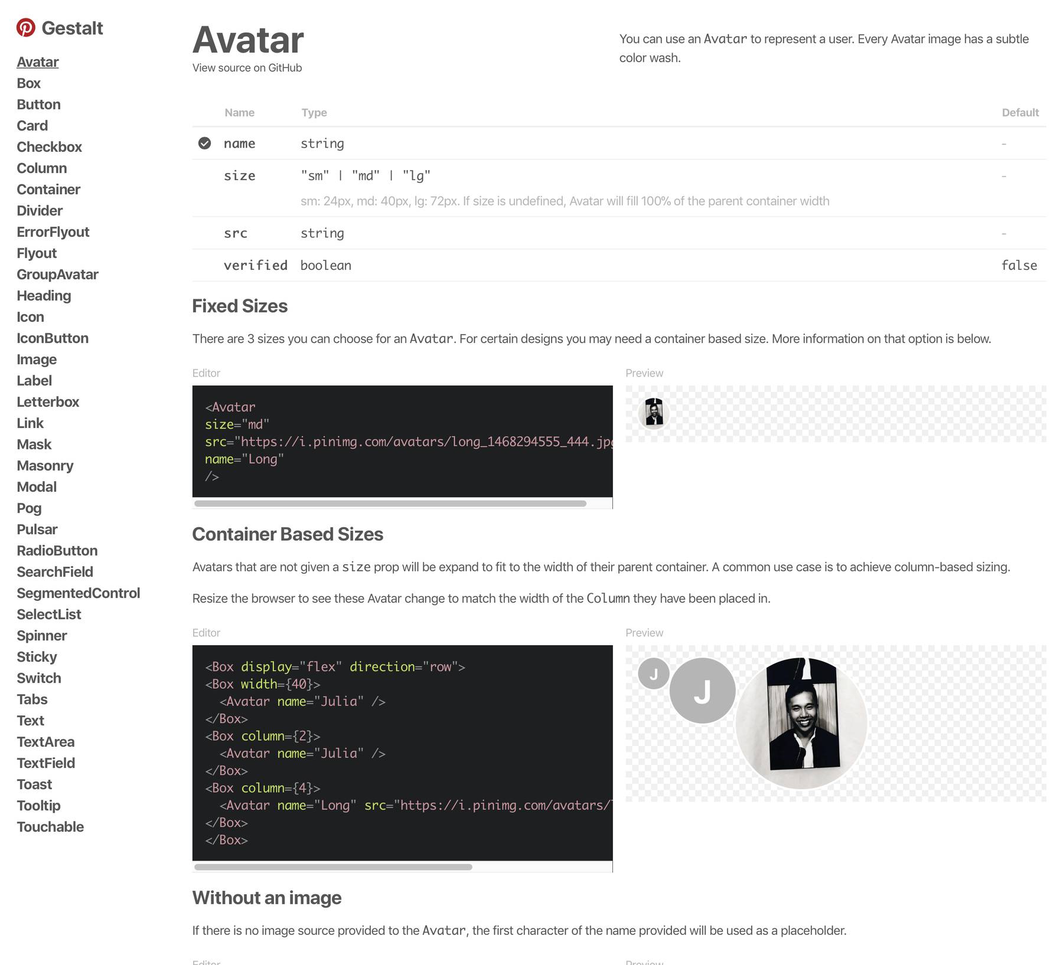This screenshot has width=1063, height=965.
Task: Click the small avatar preview under Fixed Sizes
Action: coord(653,413)
